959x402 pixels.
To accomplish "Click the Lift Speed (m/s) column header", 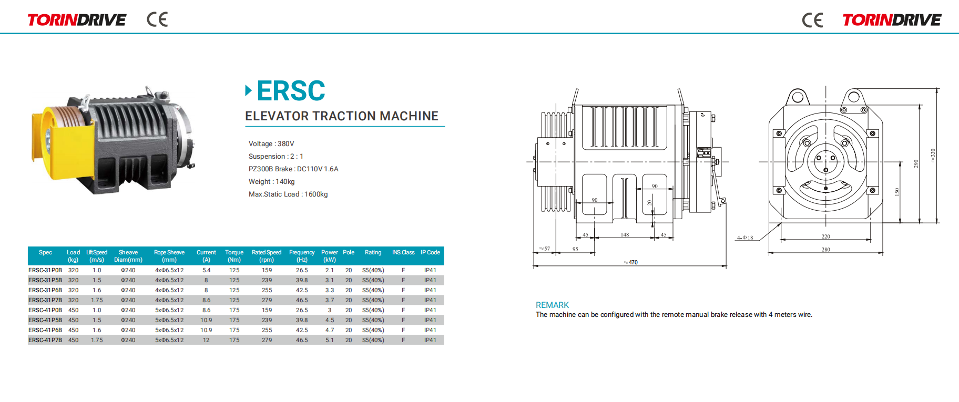I will coord(97,256).
